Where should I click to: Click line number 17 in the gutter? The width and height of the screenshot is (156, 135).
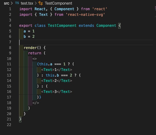click(9, 97)
